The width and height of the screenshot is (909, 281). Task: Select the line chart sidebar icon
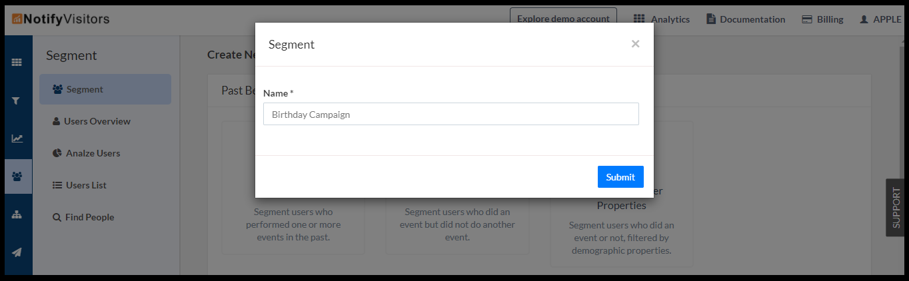tap(17, 139)
